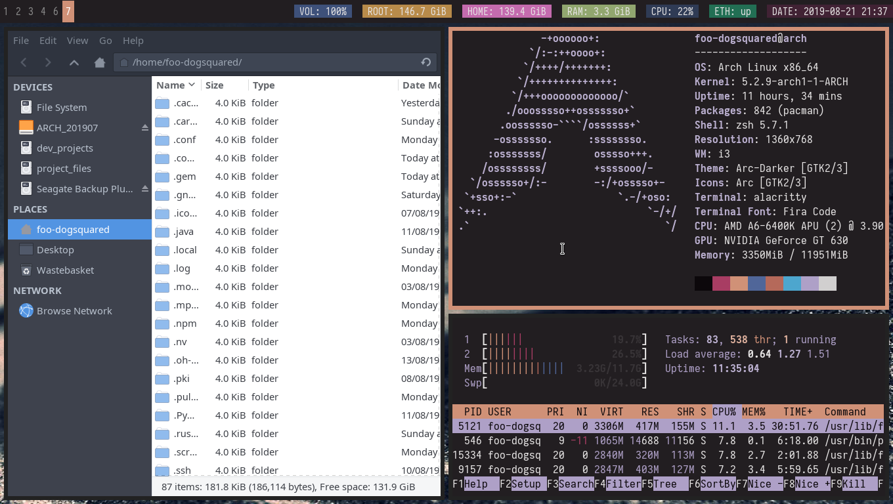Click the .Py... folder row
The height and width of the screenshot is (504, 893).
tap(296, 415)
